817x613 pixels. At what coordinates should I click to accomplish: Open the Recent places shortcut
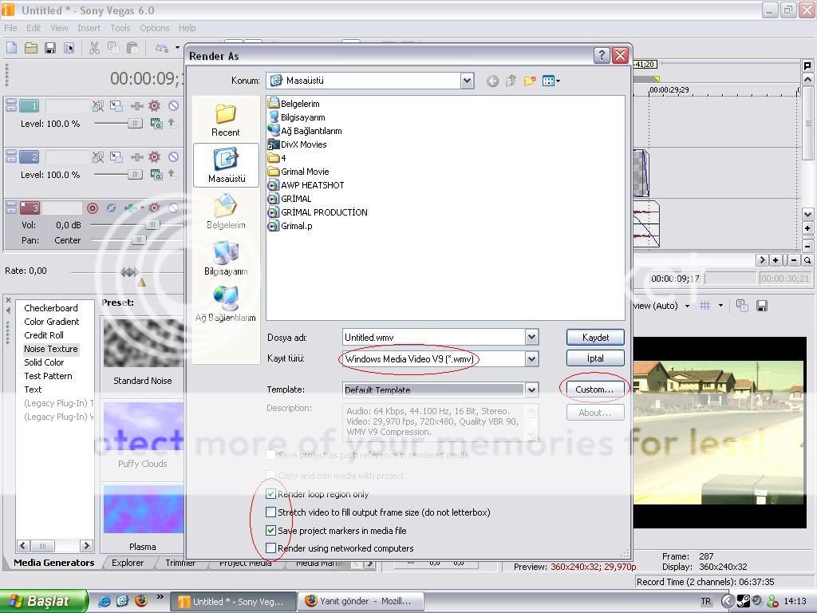pyautogui.click(x=226, y=120)
